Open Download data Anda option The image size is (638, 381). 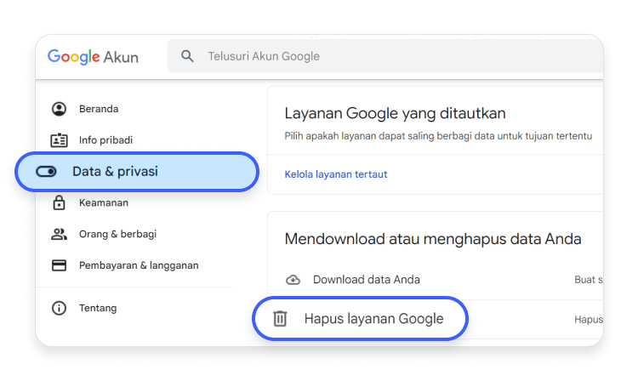point(366,280)
